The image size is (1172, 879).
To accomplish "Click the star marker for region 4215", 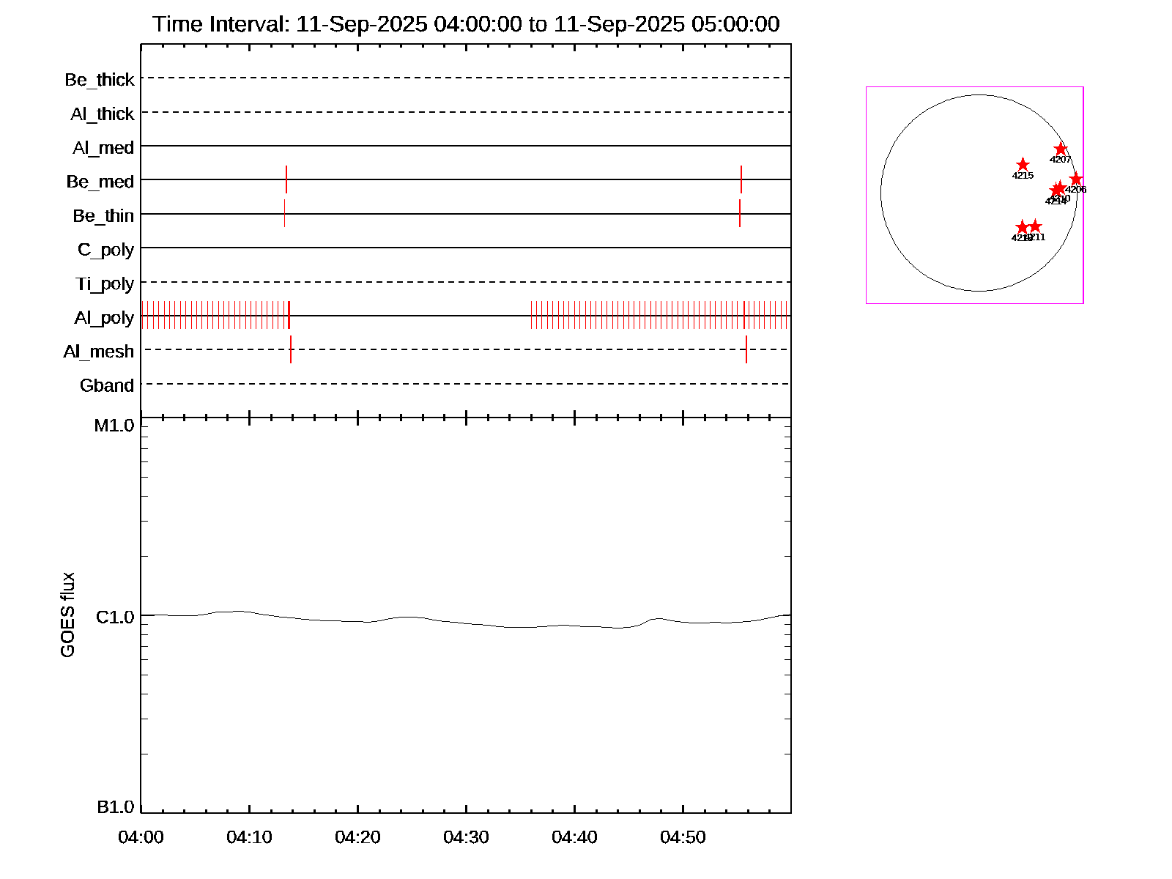I will pos(1023,165).
